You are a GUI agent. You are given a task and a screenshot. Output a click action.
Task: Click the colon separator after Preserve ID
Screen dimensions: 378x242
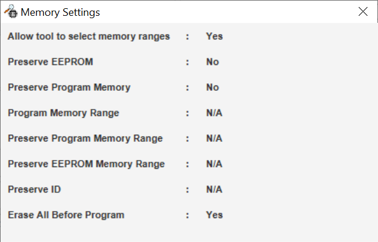pyautogui.click(x=187, y=190)
